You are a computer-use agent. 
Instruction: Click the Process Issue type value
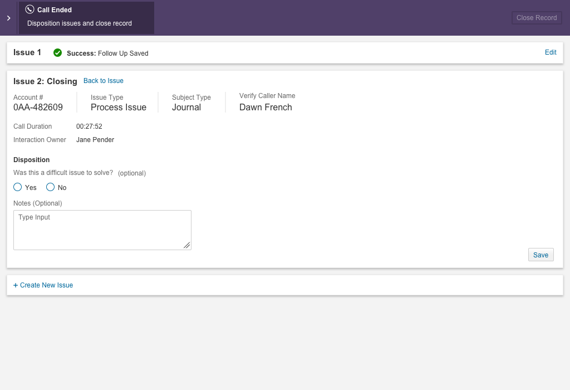point(119,108)
